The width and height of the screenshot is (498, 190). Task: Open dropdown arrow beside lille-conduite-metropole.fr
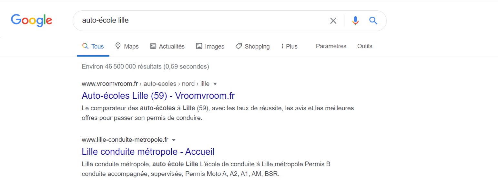click(174, 140)
